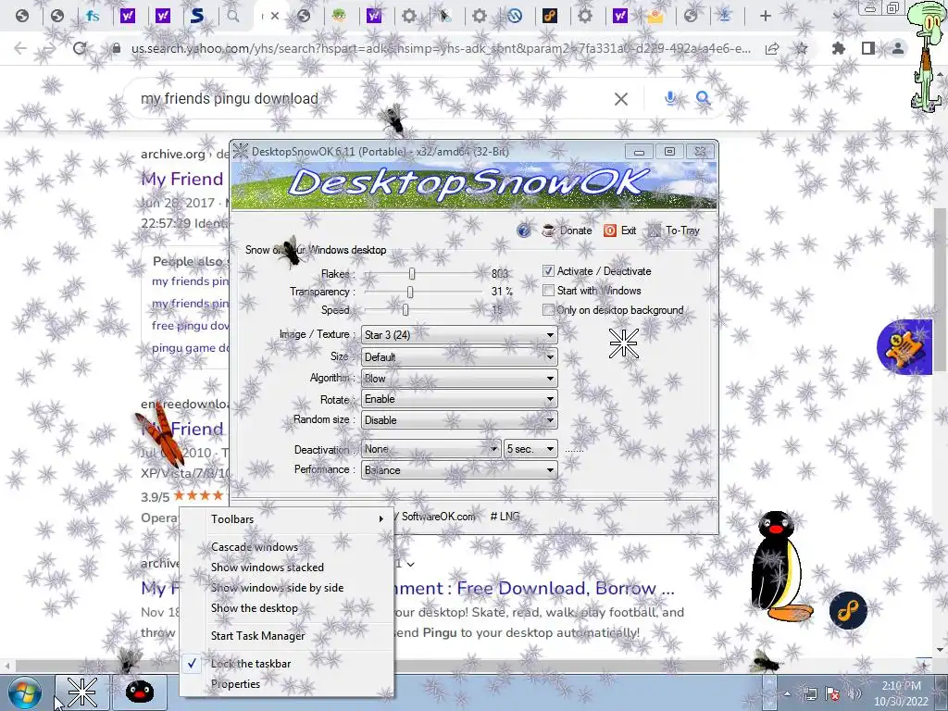Screen dimensions: 948x711
Task: Click the Donate coffee cup icon
Action: coord(548,231)
